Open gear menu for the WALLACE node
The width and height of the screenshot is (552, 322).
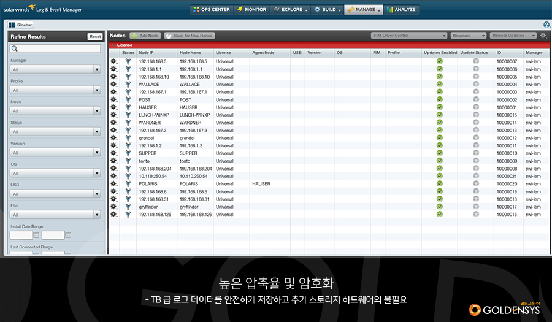click(113, 84)
